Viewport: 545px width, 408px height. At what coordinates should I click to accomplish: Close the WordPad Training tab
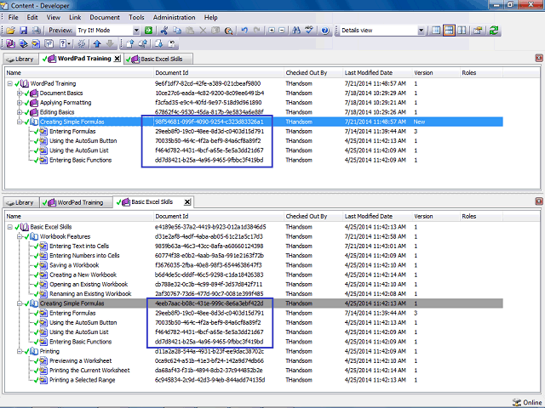(x=118, y=59)
